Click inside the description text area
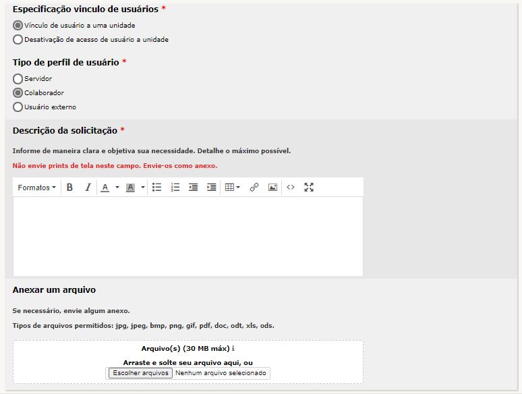The width and height of the screenshot is (522, 394). (x=187, y=236)
